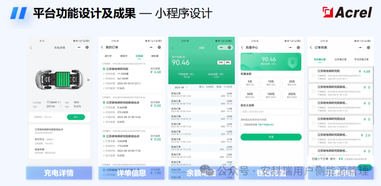Select radio for the ¥ 2.6 order
Viewport: 381px width, 186px height.
313,139
